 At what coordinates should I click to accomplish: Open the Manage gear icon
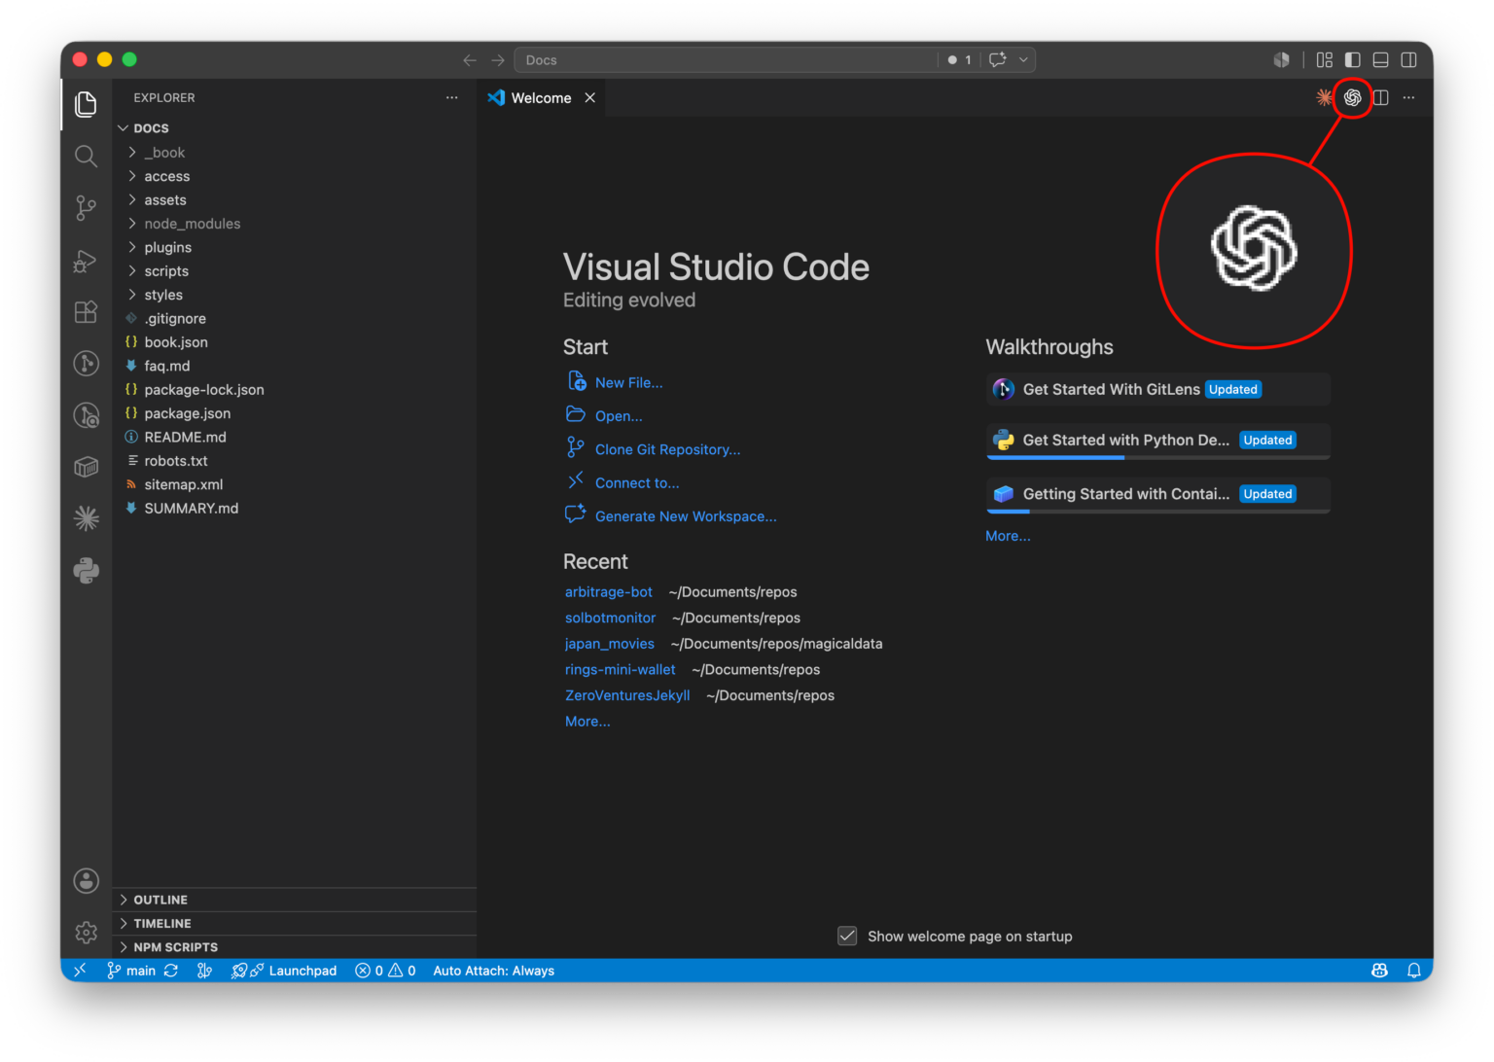(x=86, y=933)
